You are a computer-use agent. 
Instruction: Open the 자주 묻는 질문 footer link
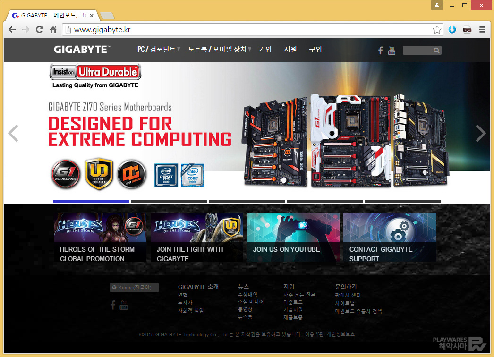point(299,295)
